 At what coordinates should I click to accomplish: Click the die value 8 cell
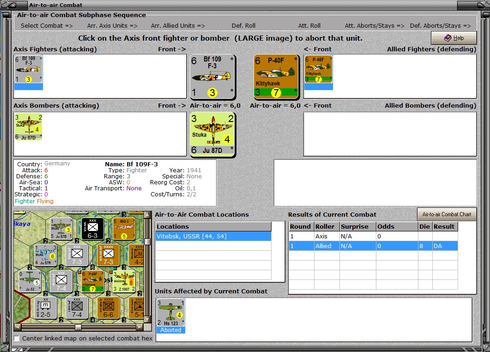click(x=425, y=246)
